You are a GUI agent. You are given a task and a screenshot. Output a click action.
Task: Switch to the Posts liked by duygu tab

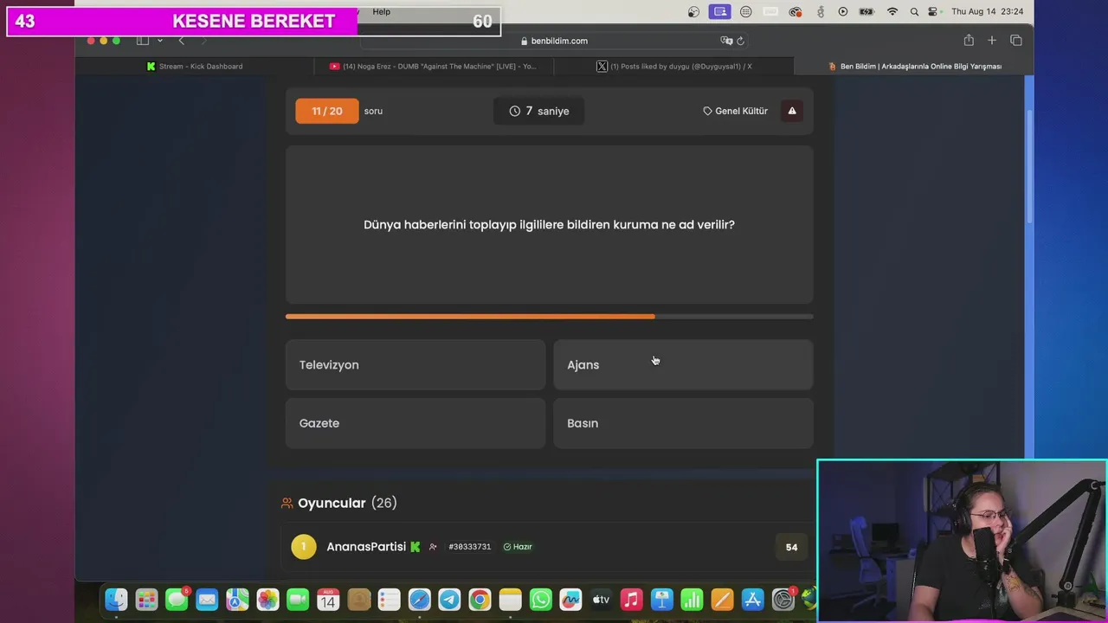coord(673,66)
